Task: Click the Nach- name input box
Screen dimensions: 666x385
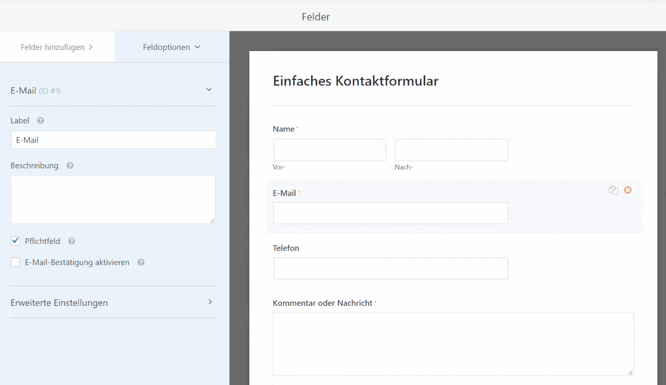Action: pos(451,150)
